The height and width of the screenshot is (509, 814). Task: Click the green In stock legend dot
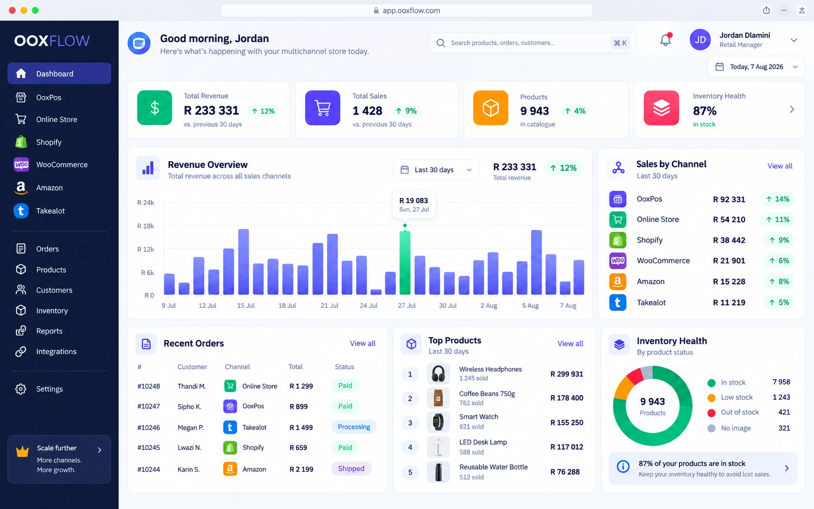(711, 383)
